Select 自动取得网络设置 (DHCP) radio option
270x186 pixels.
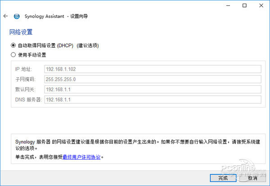[x=13, y=45]
